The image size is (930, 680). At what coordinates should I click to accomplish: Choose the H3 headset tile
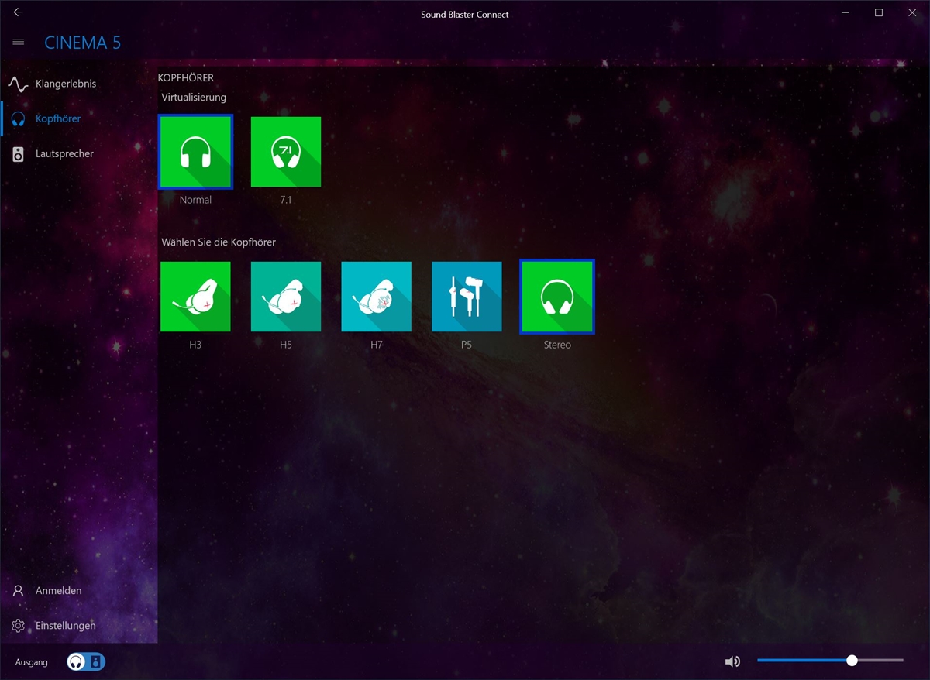195,297
